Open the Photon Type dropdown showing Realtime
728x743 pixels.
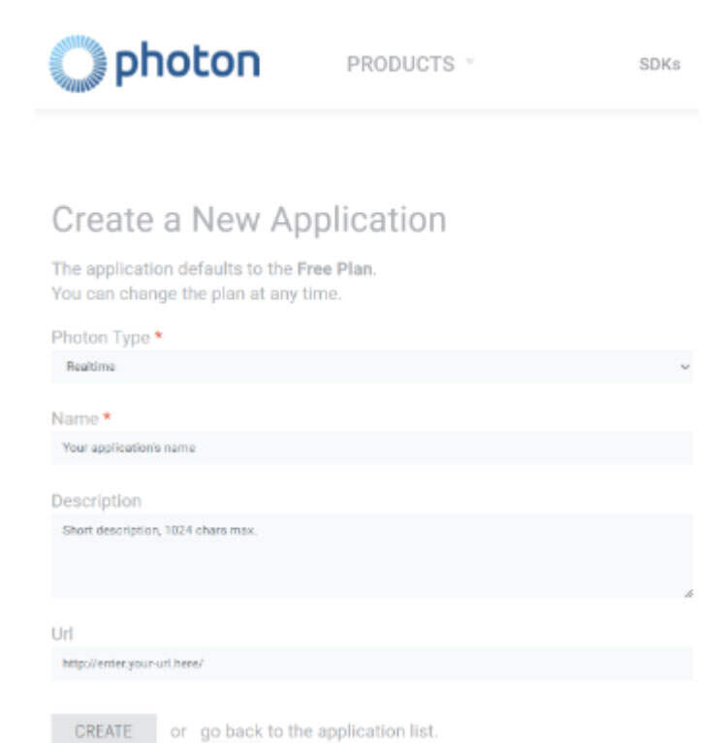coord(371,367)
